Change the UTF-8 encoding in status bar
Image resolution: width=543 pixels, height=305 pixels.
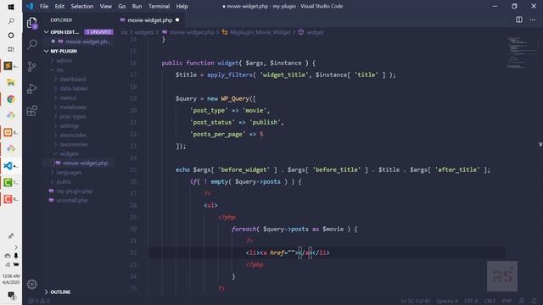point(471,302)
